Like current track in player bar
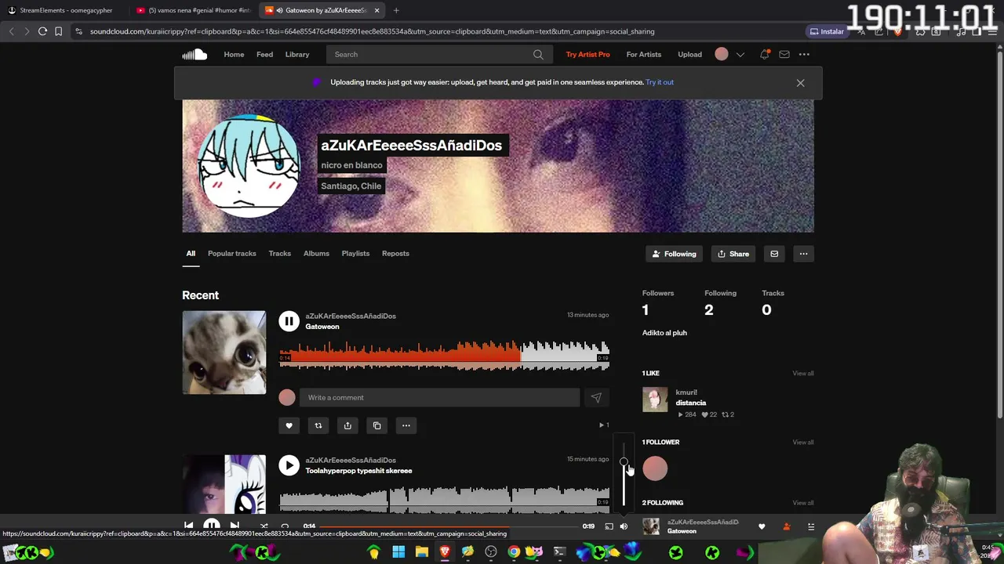Viewport: 1004px width, 564px height. 762,526
